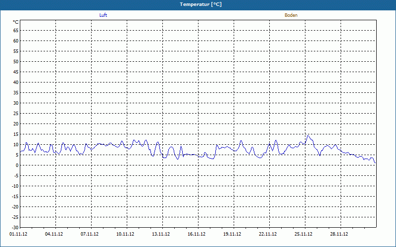Click the 25.11.12 date axis label

click(x=303, y=234)
